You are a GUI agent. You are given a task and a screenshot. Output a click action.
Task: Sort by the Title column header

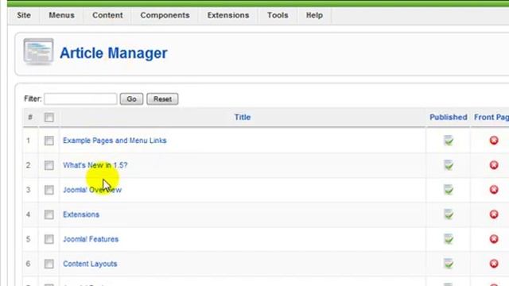point(243,117)
